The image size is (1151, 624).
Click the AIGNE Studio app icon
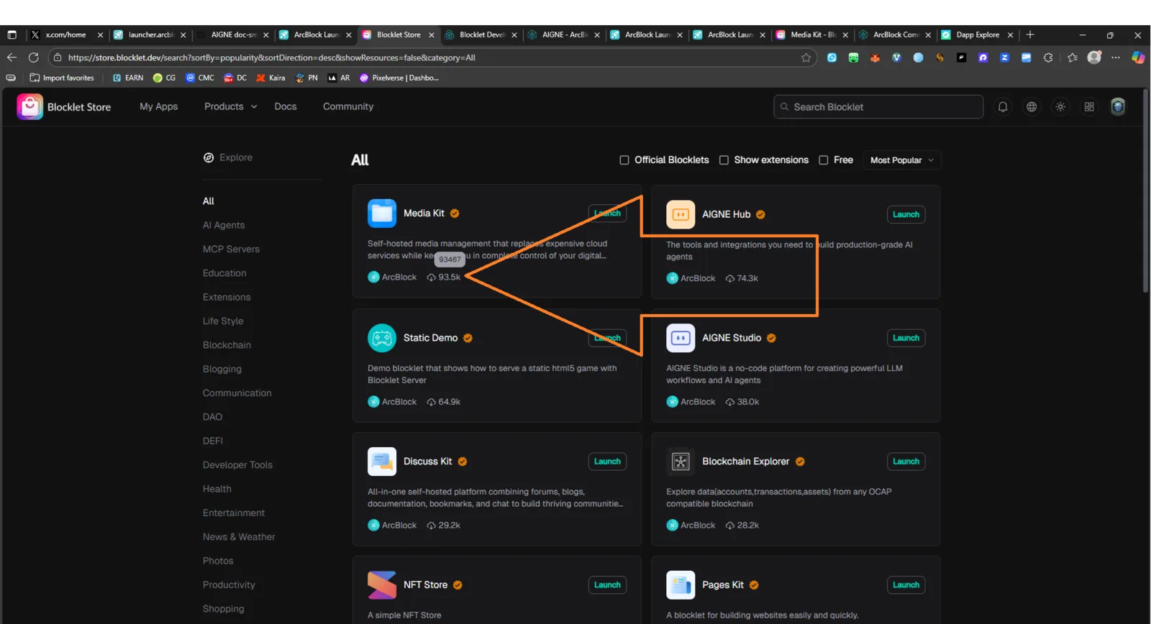click(x=681, y=338)
